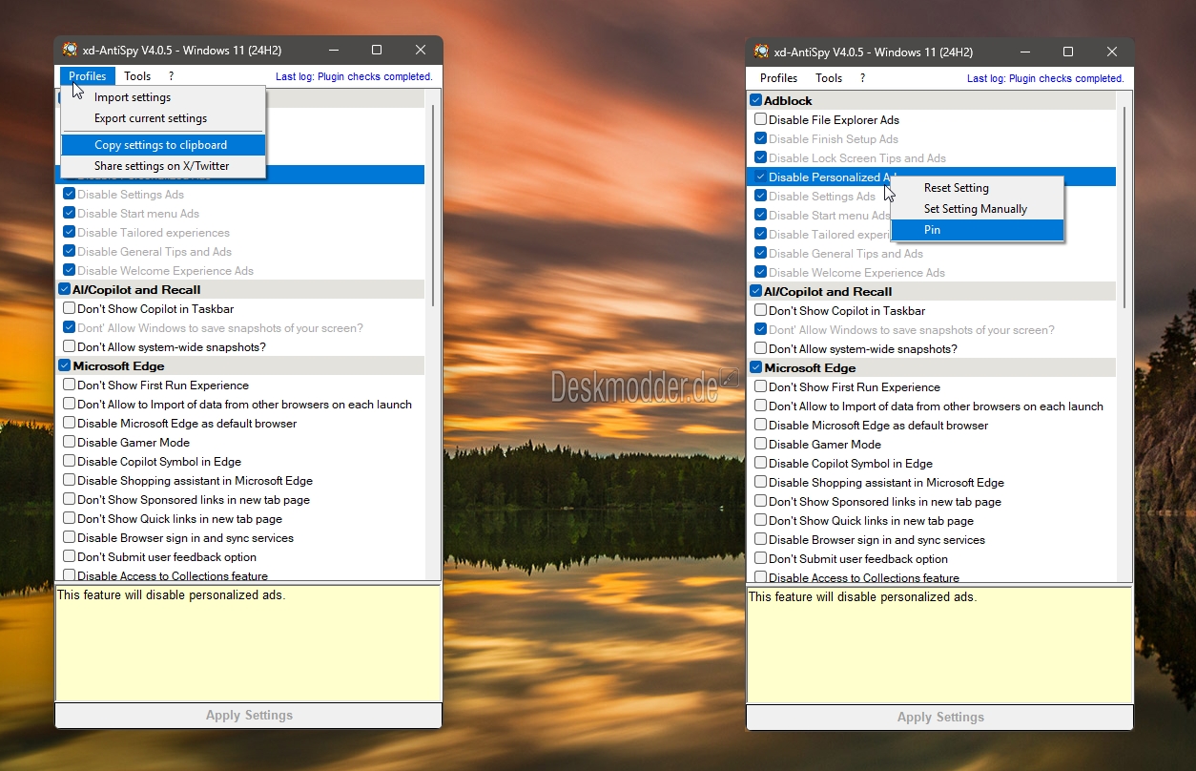Image resolution: width=1196 pixels, height=771 pixels.
Task: Open the Tools menu in the right window
Action: click(x=829, y=78)
